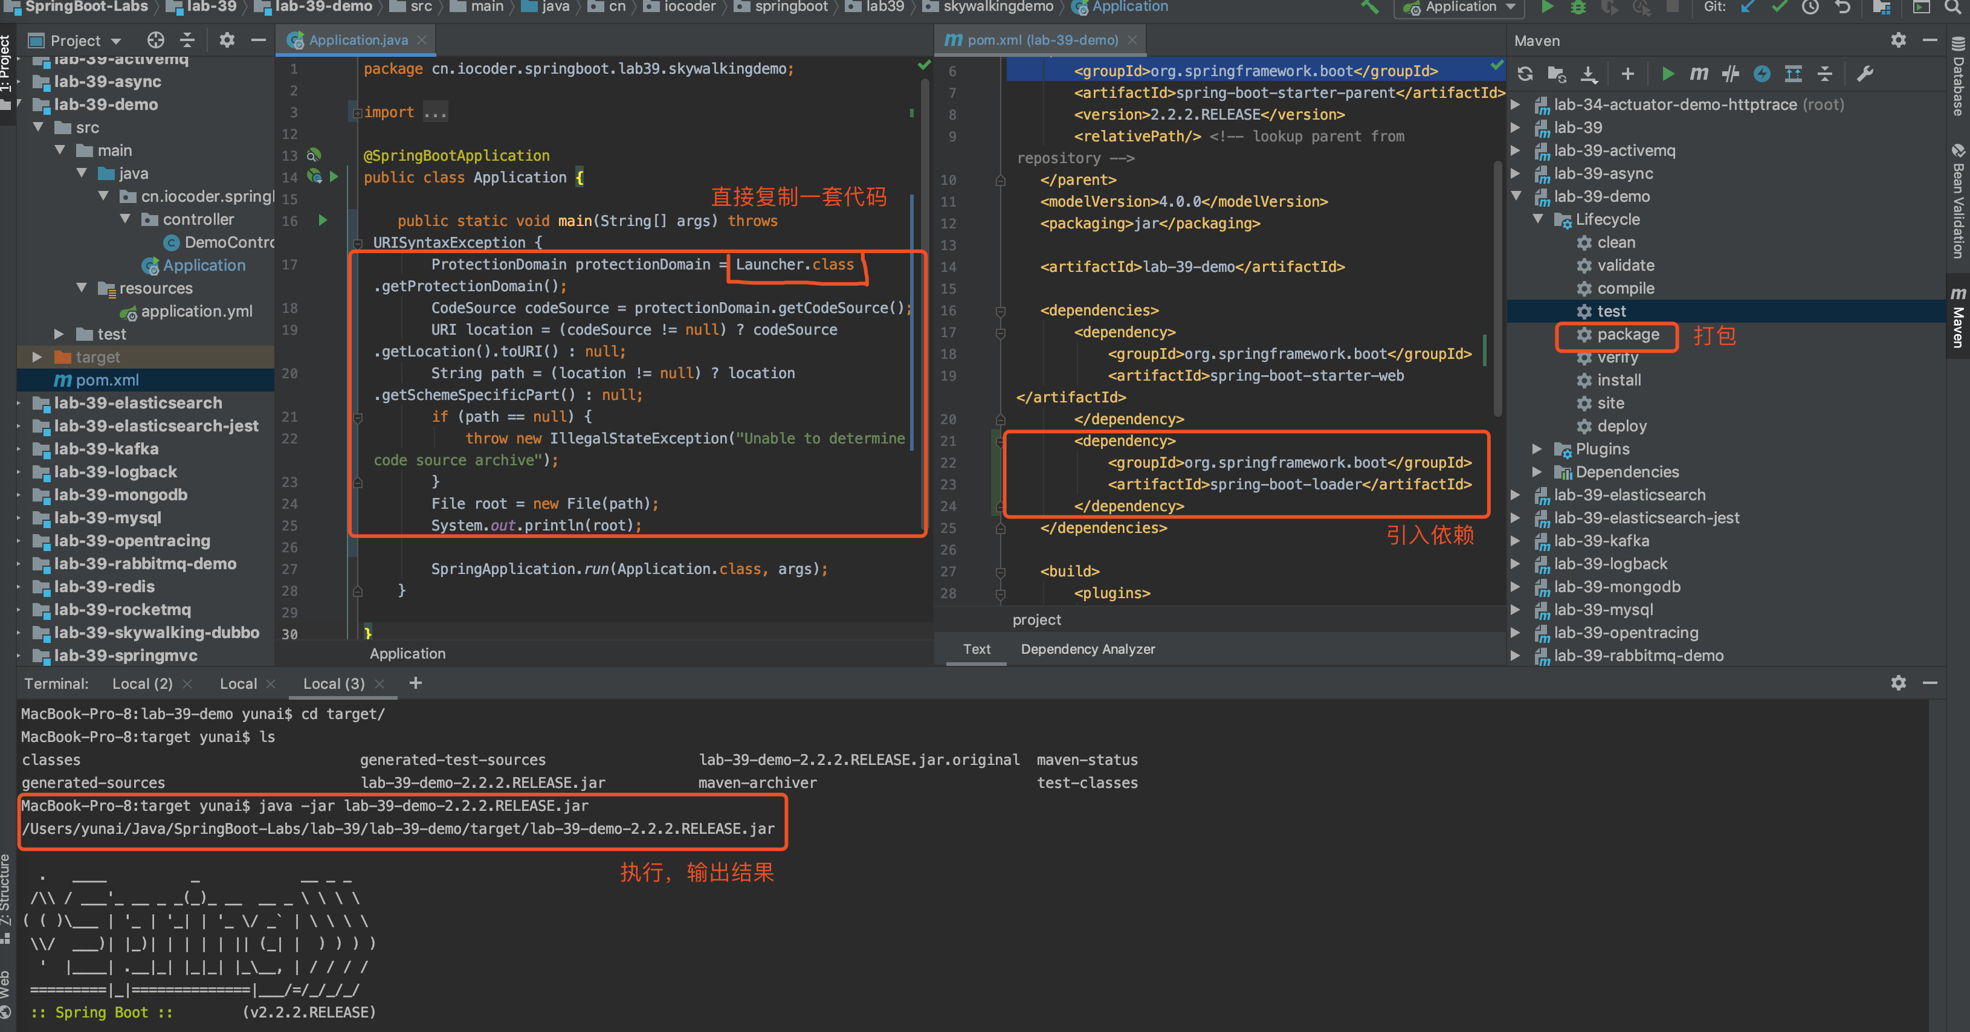Toggle Skip Tests mode icon in Maven
Viewport: 1970px width, 1032px height.
pos(1730,74)
